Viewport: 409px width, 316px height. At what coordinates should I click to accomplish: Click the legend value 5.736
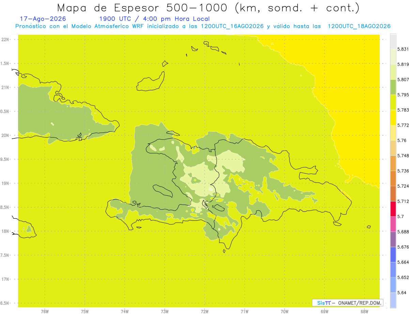403,171
